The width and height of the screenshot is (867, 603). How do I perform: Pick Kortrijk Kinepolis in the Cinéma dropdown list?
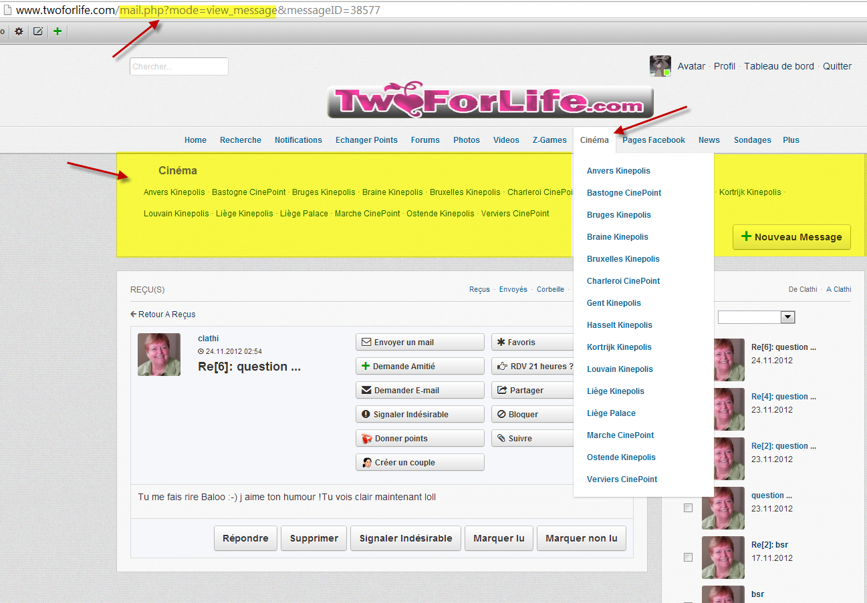click(x=619, y=347)
